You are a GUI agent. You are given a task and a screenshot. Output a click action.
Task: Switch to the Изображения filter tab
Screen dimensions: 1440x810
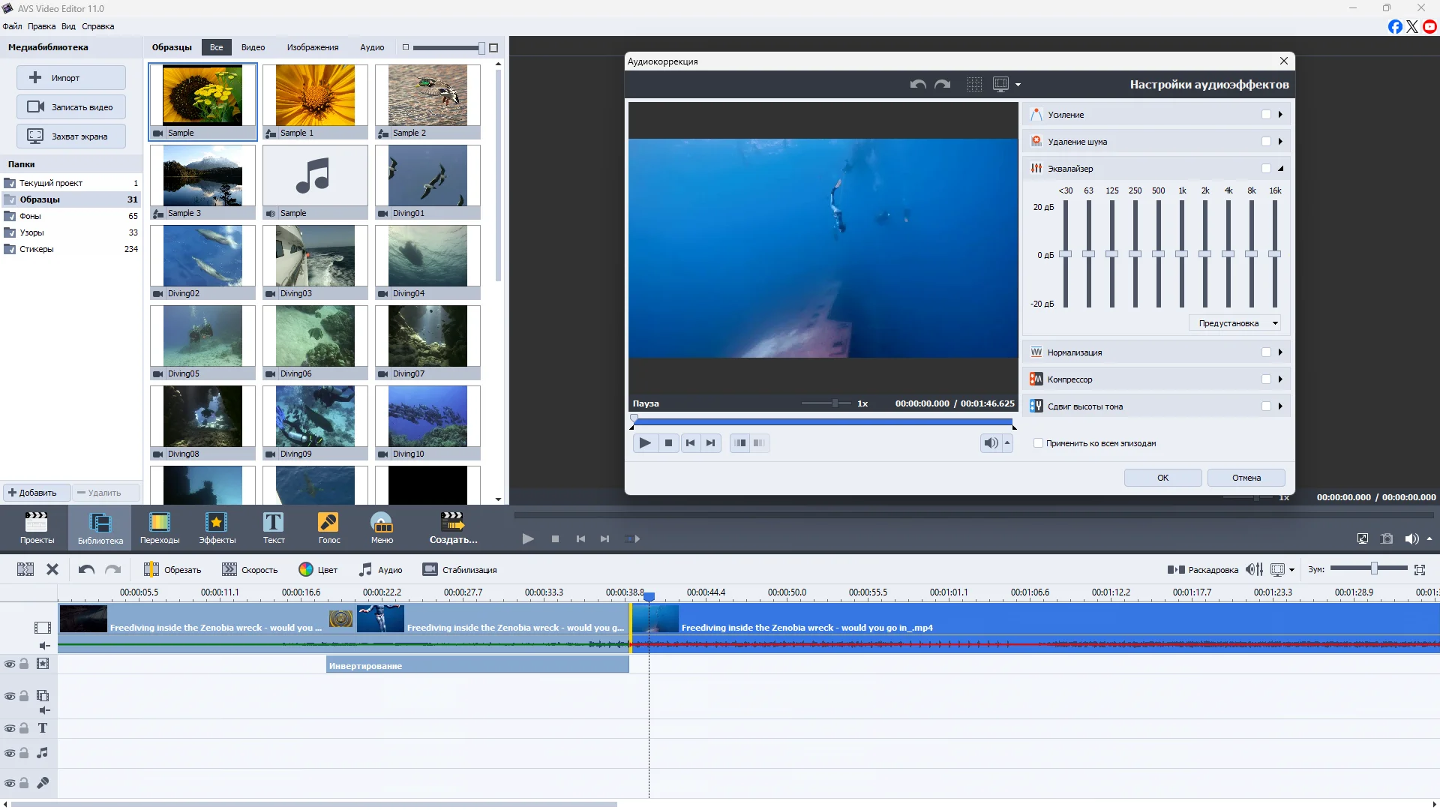click(312, 47)
